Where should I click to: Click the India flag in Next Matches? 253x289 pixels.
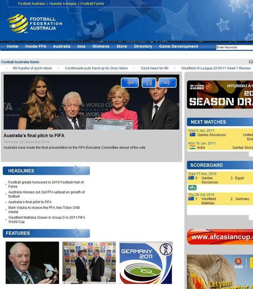tap(192, 148)
